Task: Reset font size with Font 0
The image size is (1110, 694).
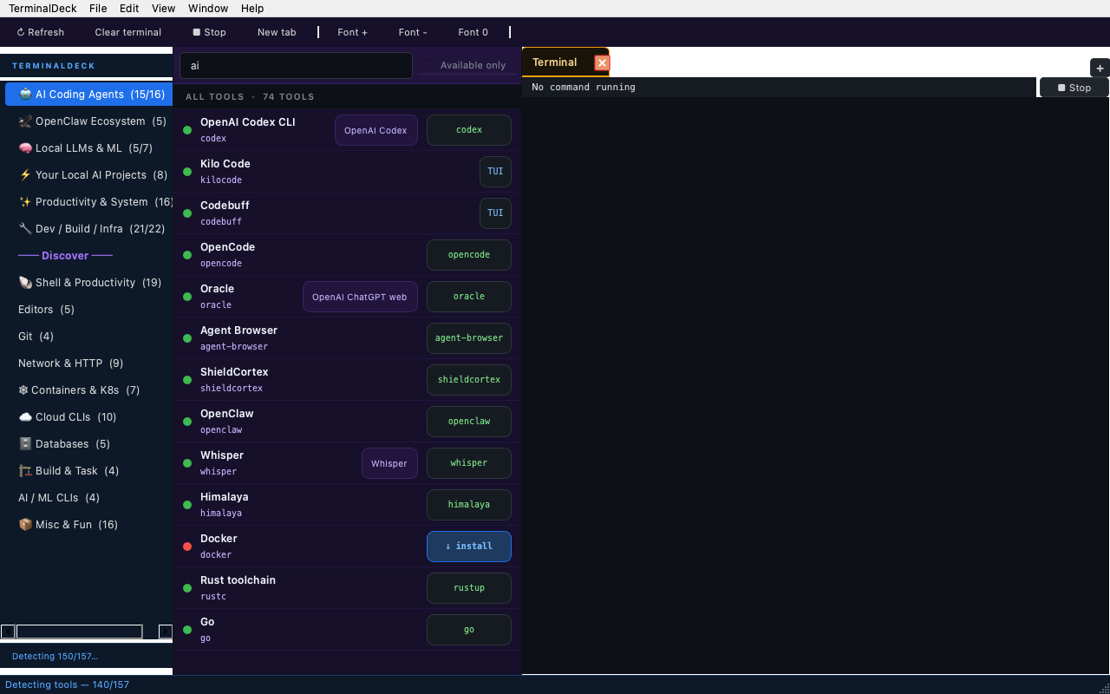Action: click(473, 32)
